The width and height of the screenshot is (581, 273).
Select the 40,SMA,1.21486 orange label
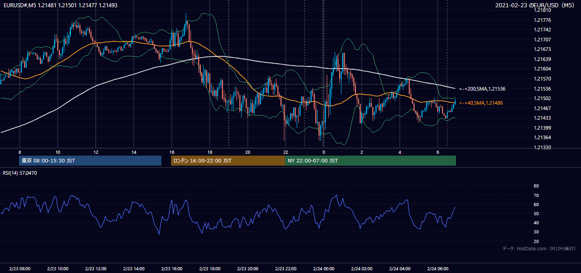pos(481,103)
